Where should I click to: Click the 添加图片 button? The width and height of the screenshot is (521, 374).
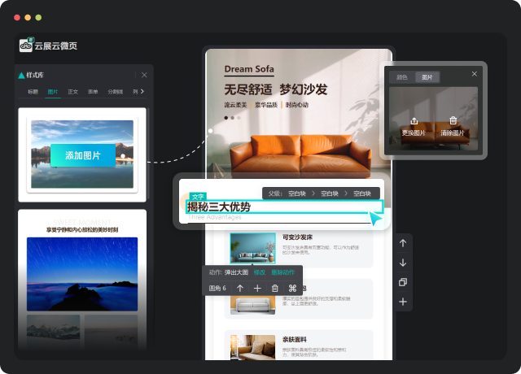click(x=83, y=155)
